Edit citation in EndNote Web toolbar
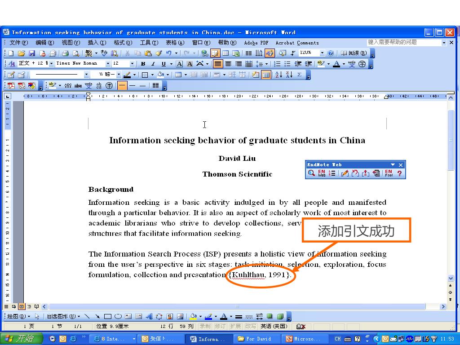 tap(345, 173)
